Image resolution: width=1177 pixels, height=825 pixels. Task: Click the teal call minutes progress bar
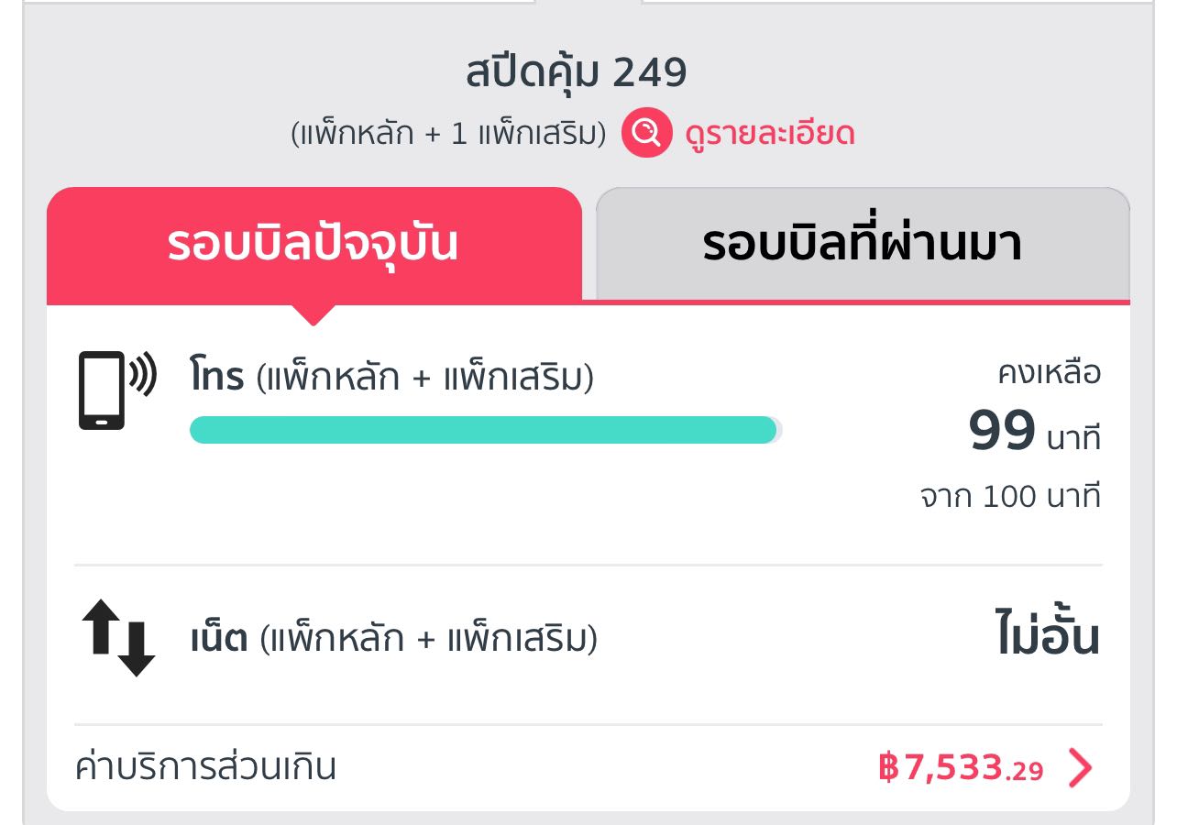pyautogui.click(x=483, y=430)
